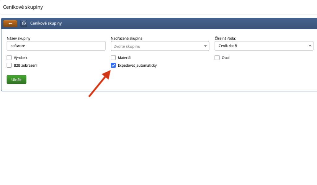The width and height of the screenshot is (317, 185).
Task: Tick the Materiál checkbox
Action: (113, 58)
